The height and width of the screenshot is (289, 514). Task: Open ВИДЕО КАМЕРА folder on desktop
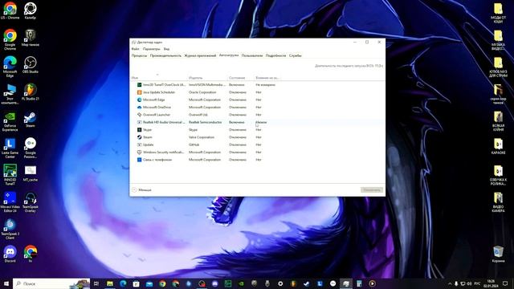498,202
